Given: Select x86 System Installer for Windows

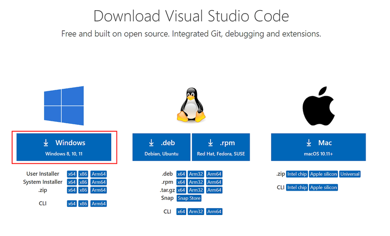Looking at the screenshot, I should coord(83,182).
